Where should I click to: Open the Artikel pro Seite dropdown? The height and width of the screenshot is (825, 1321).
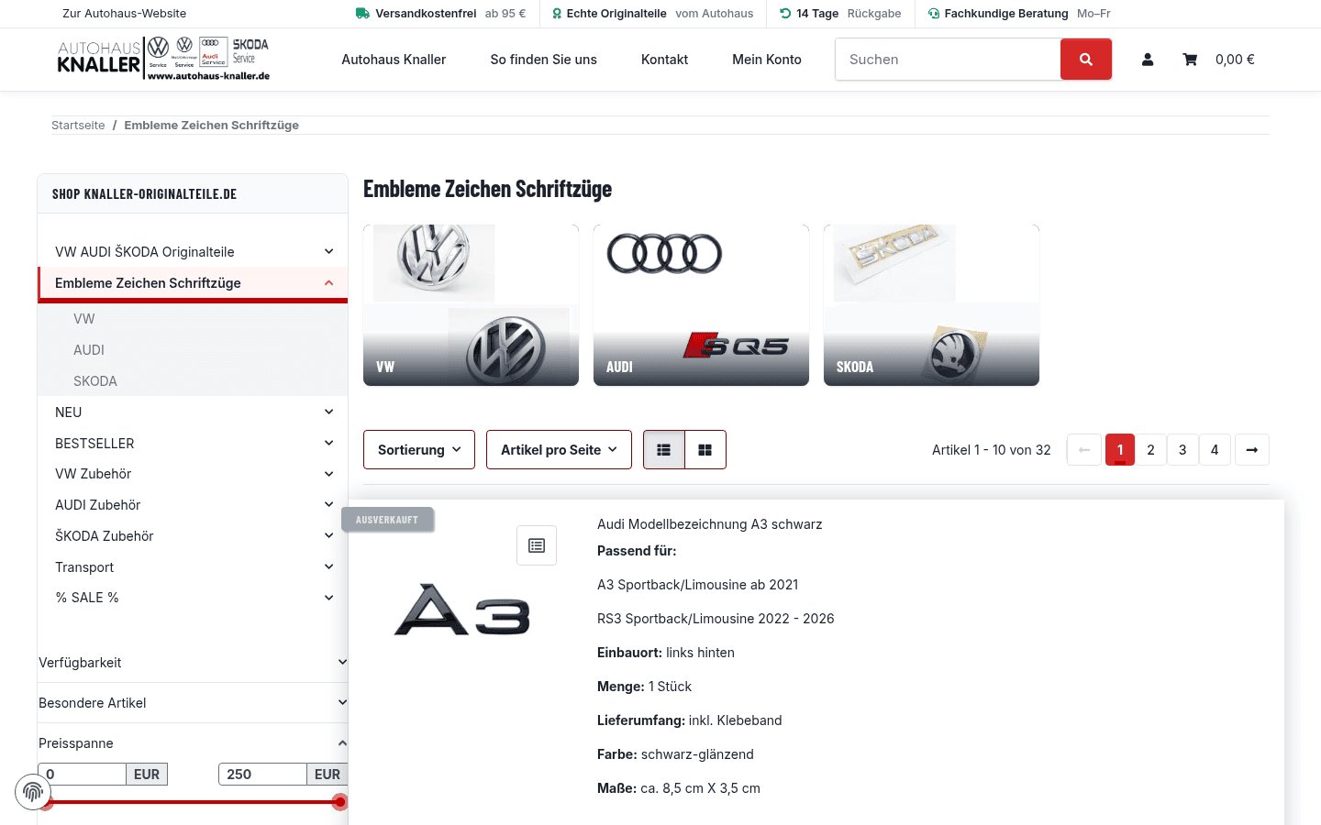point(559,450)
